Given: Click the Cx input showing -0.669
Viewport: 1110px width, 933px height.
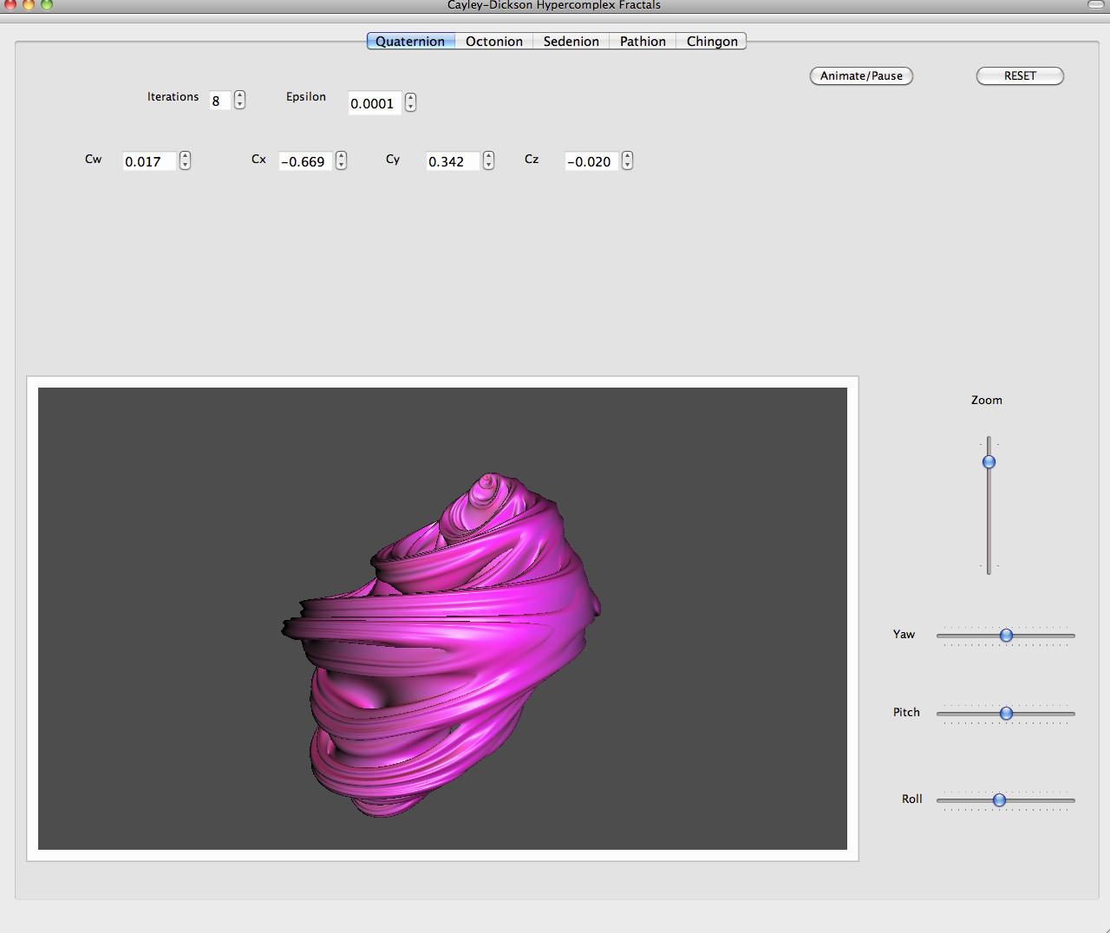Looking at the screenshot, I should tap(304, 161).
